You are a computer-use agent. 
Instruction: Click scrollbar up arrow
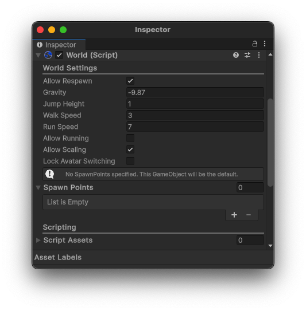pyautogui.click(x=270, y=54)
